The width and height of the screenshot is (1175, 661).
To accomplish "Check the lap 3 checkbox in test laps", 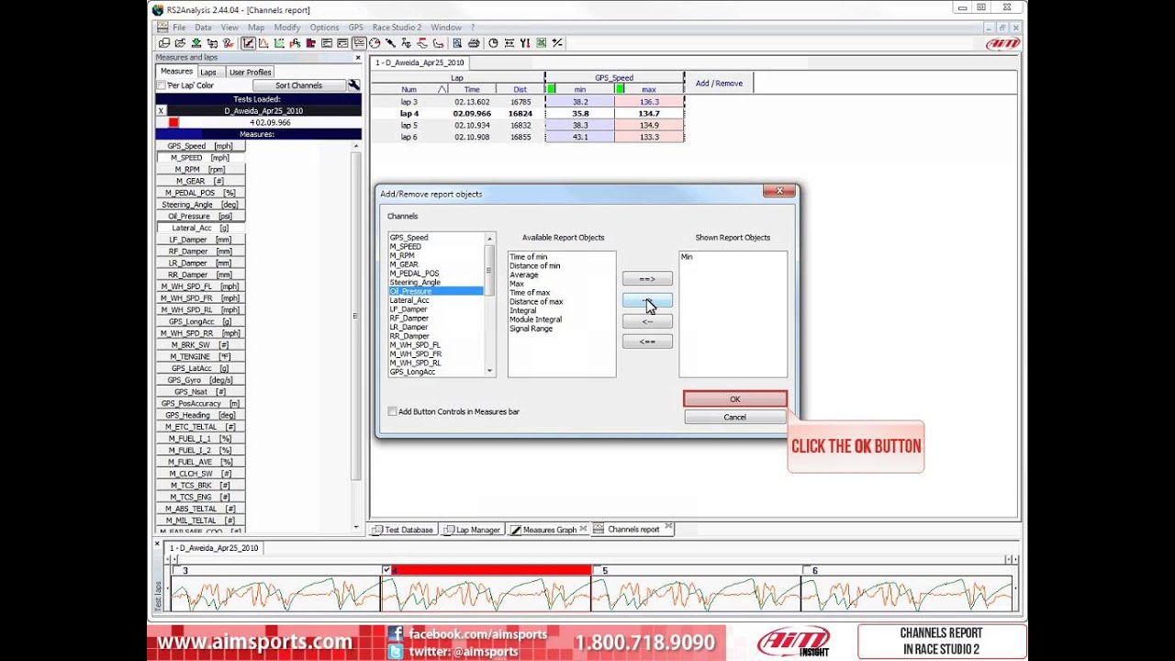I will point(177,570).
